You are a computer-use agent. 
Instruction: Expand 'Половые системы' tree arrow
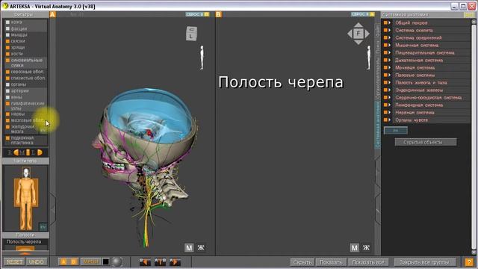click(x=390, y=75)
